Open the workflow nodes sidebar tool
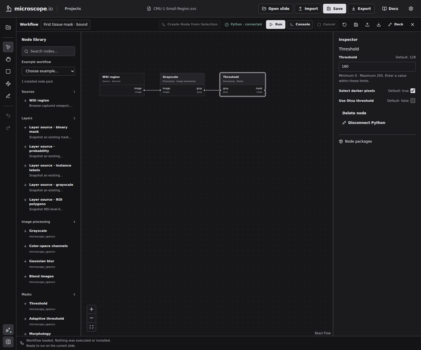The image size is (421, 350). 8,84
